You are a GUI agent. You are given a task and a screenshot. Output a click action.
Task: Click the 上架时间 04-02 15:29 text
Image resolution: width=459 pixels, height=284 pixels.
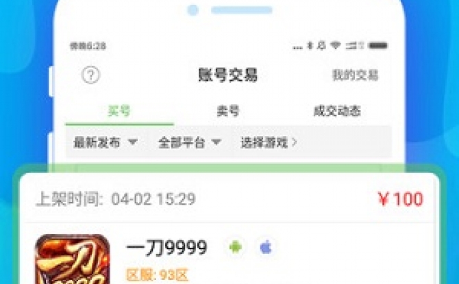[x=116, y=199]
